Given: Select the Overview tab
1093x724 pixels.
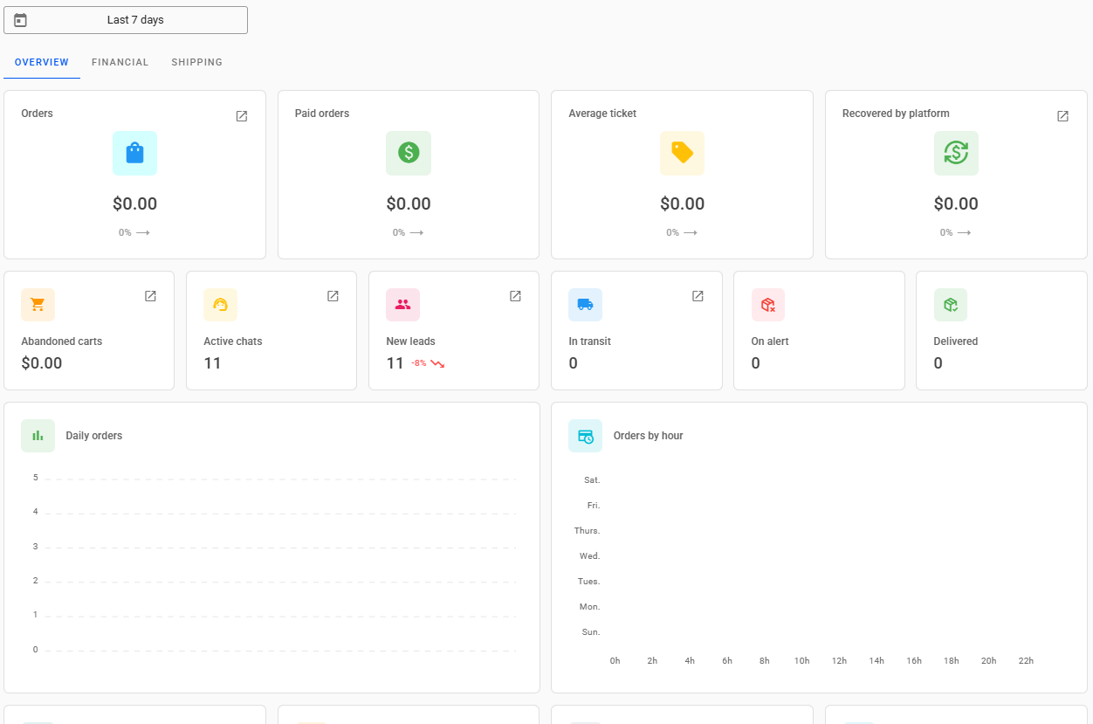Looking at the screenshot, I should pyautogui.click(x=42, y=63).
